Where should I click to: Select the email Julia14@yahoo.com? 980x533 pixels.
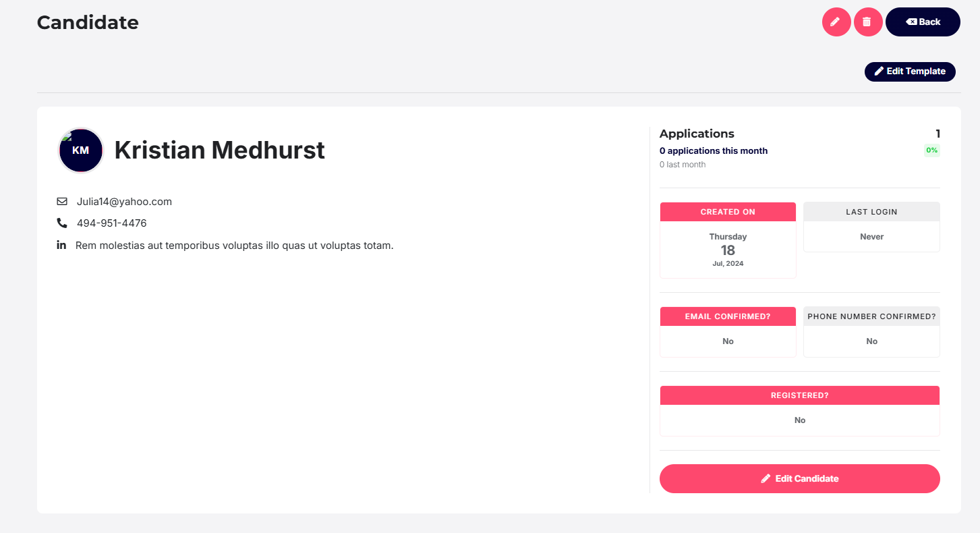pyautogui.click(x=124, y=202)
